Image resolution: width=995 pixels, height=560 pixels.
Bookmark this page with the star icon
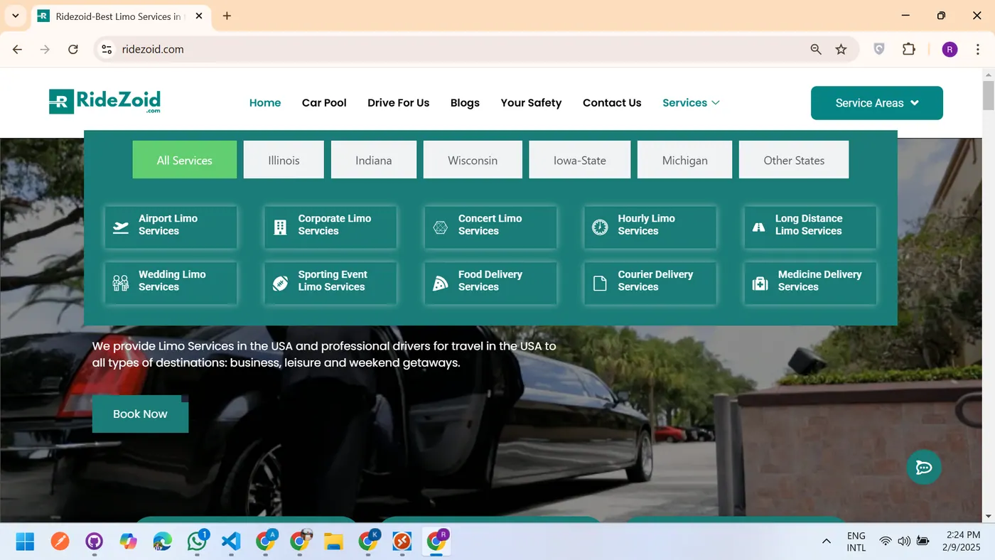(x=841, y=49)
